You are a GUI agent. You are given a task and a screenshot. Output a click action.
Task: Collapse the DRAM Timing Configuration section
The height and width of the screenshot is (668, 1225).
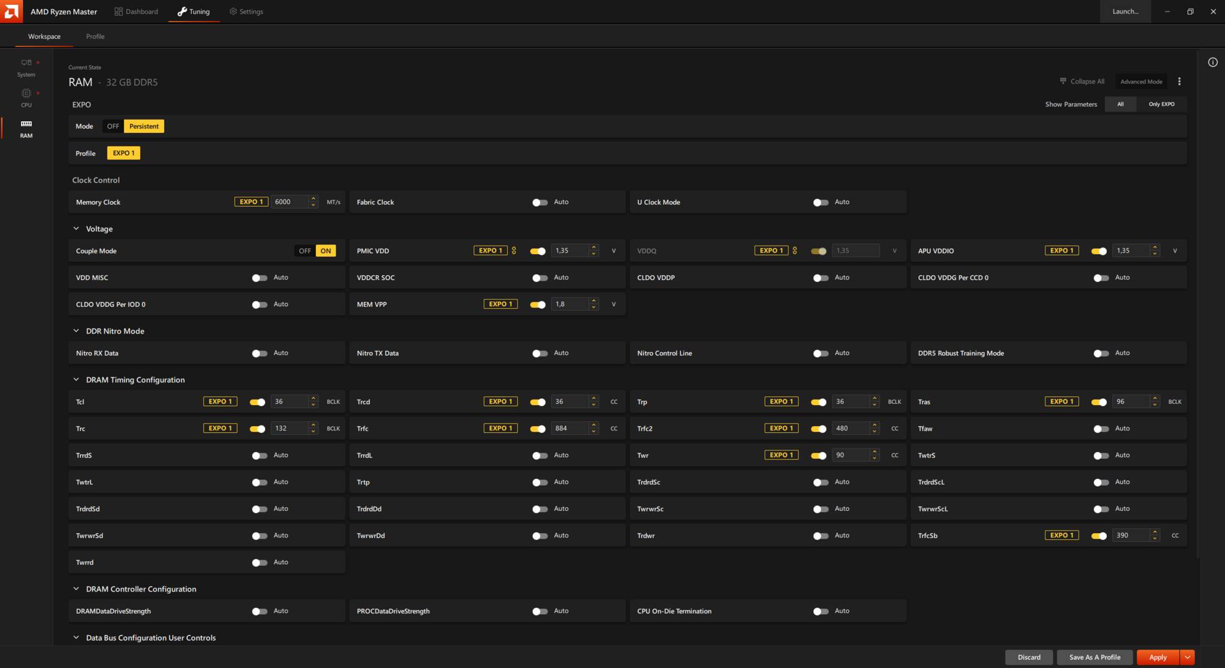(x=76, y=379)
